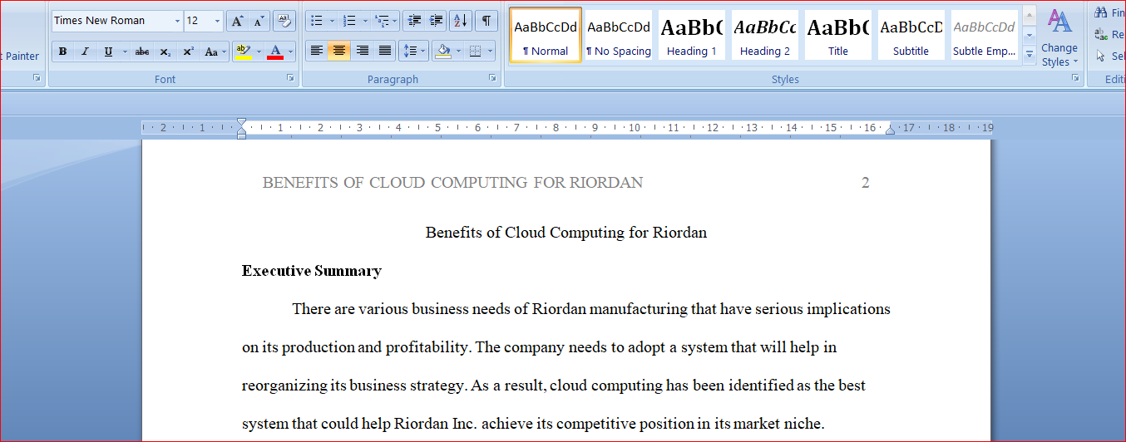Click the Find binoculars icon

[x=1100, y=12]
